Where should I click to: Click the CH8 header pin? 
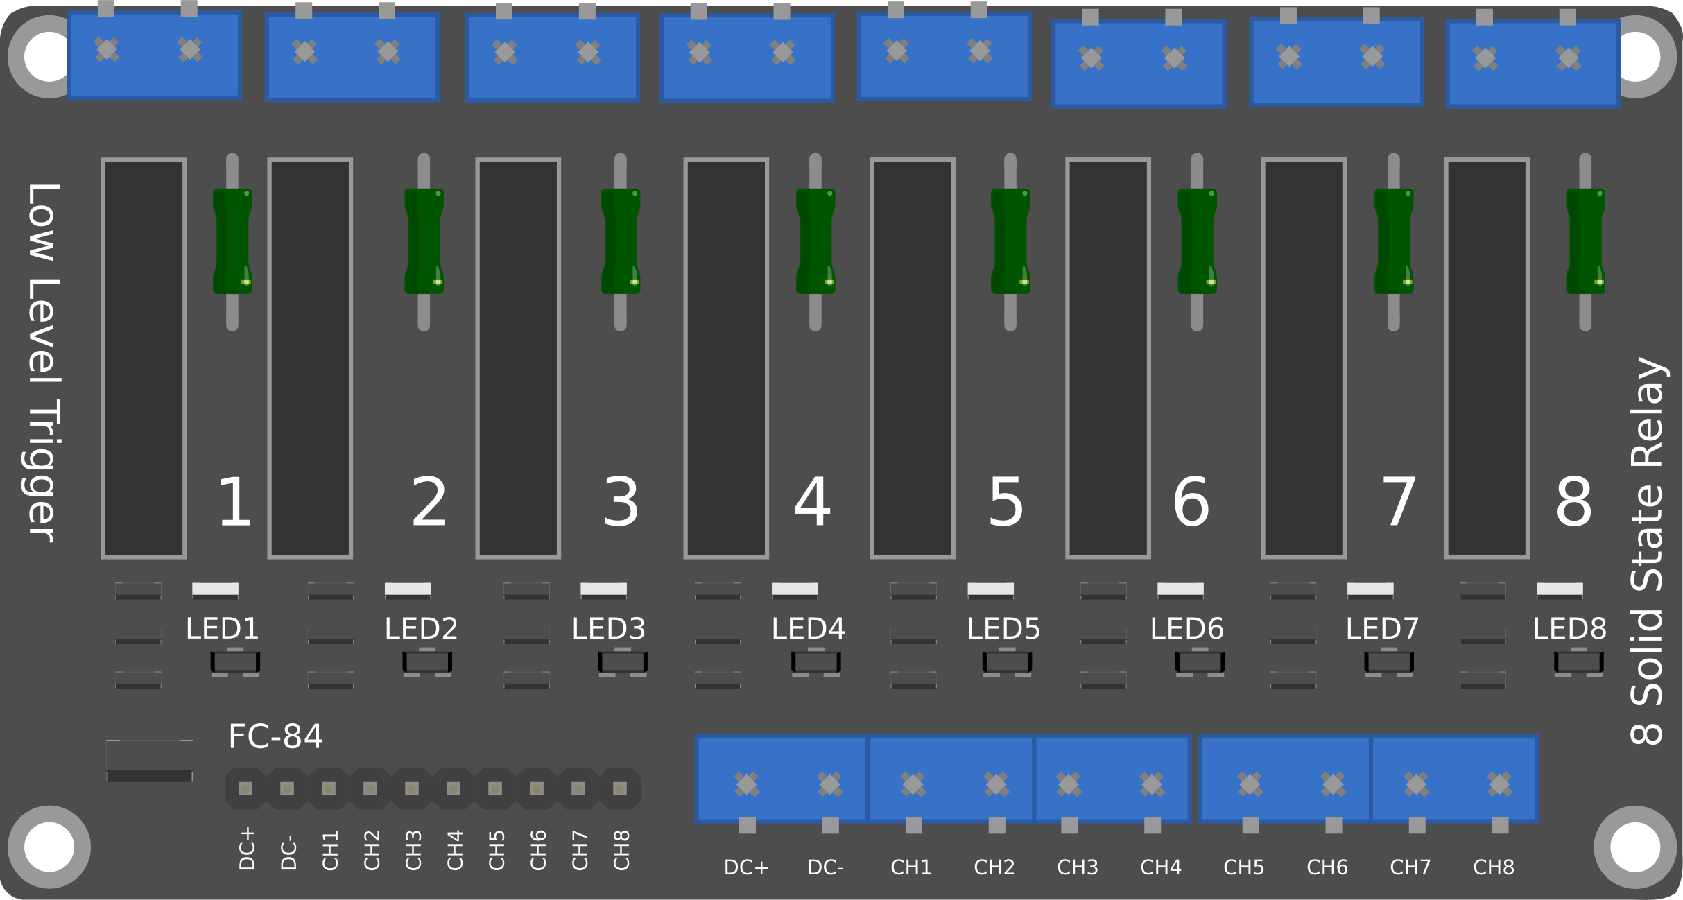click(x=621, y=788)
